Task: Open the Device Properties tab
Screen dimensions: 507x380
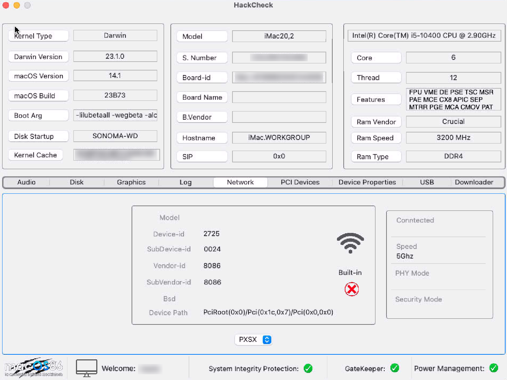Action: pos(367,182)
